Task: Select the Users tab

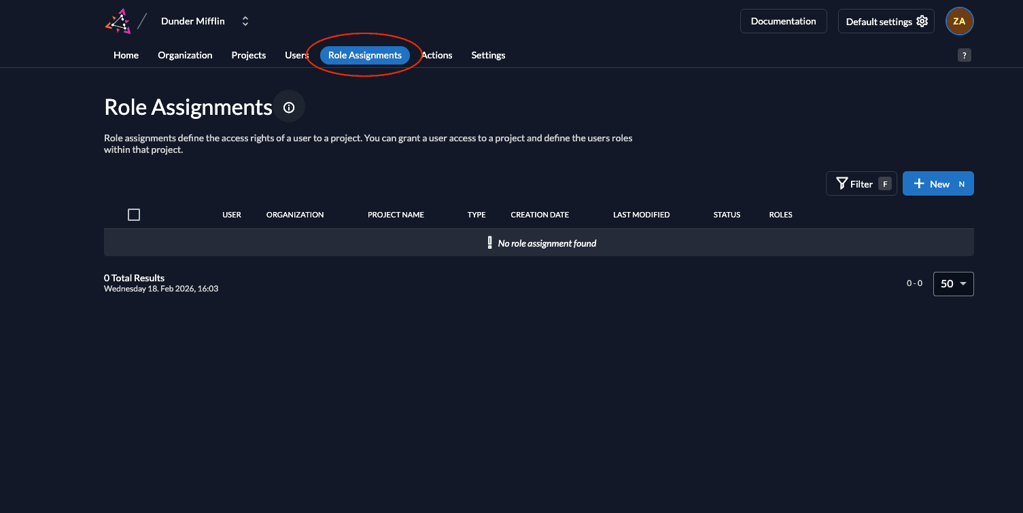Action: click(x=296, y=55)
